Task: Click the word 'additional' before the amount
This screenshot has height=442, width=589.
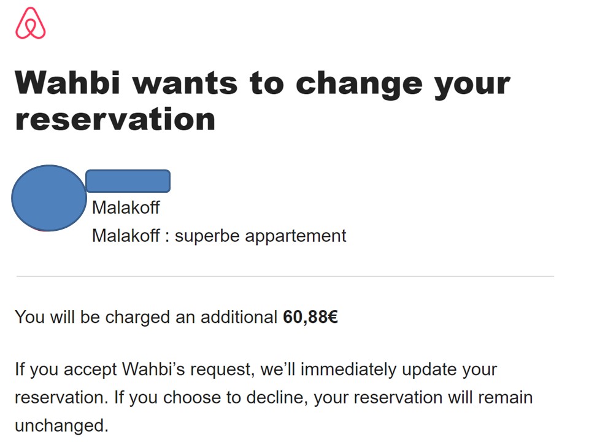Action: point(239,317)
